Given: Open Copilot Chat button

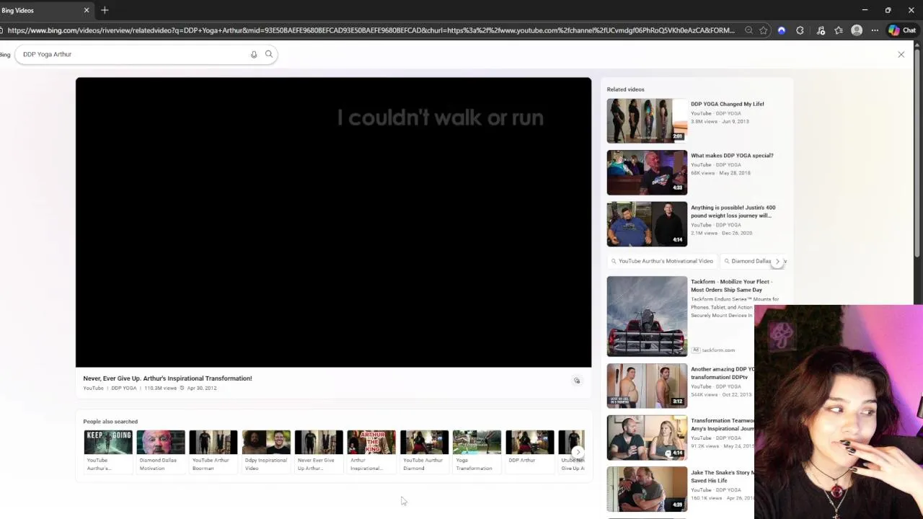Looking at the screenshot, I should click(902, 30).
